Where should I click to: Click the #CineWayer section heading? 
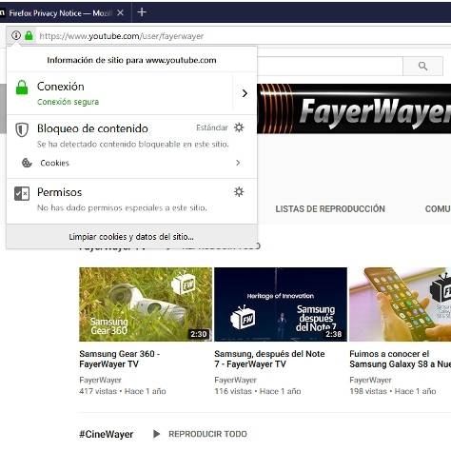[x=106, y=434]
